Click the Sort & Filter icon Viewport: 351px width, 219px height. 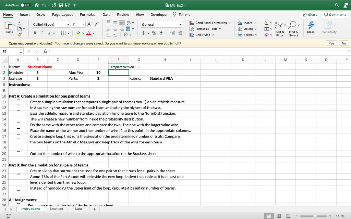coord(280,25)
